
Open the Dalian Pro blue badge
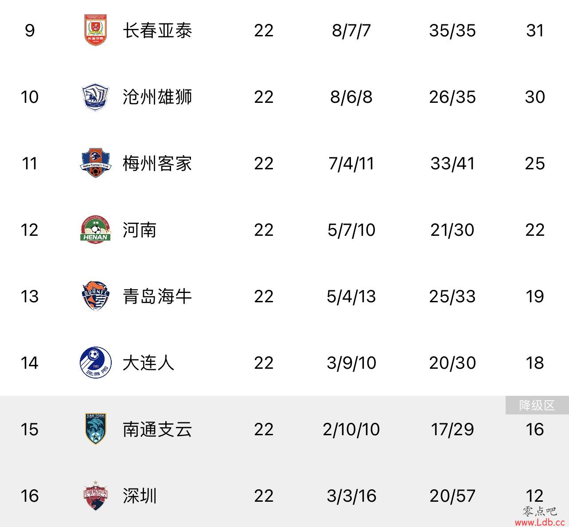pyautogui.click(x=96, y=363)
